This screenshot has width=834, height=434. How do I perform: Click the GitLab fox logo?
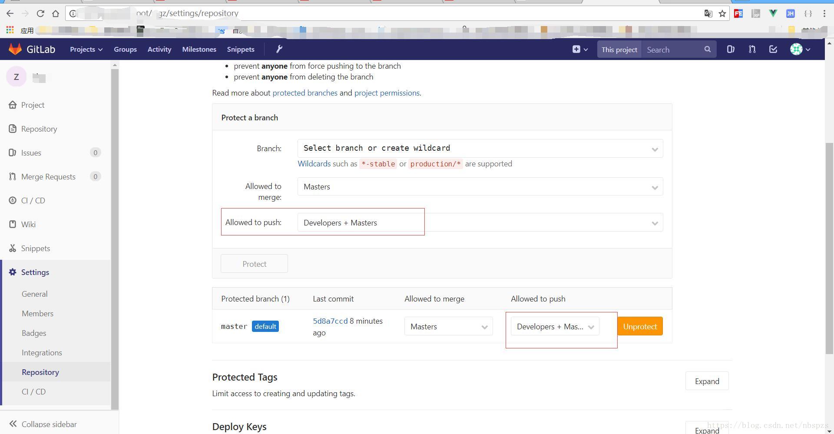click(15, 49)
